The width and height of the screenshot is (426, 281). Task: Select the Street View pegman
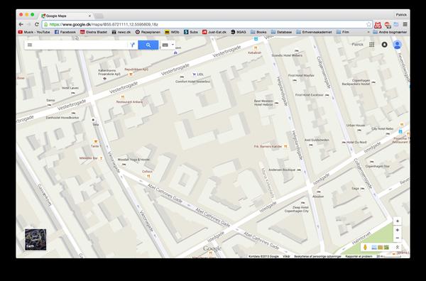pos(365,247)
